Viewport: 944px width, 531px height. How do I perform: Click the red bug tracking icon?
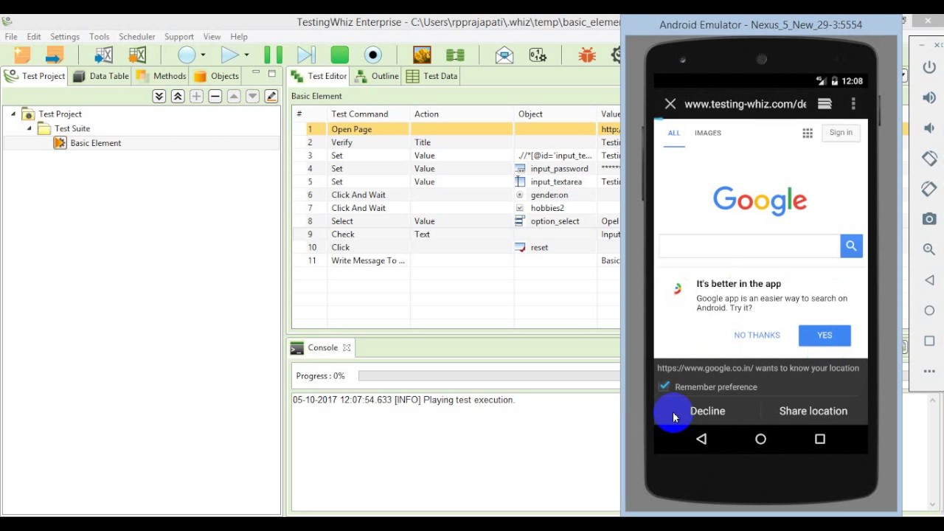click(x=587, y=55)
